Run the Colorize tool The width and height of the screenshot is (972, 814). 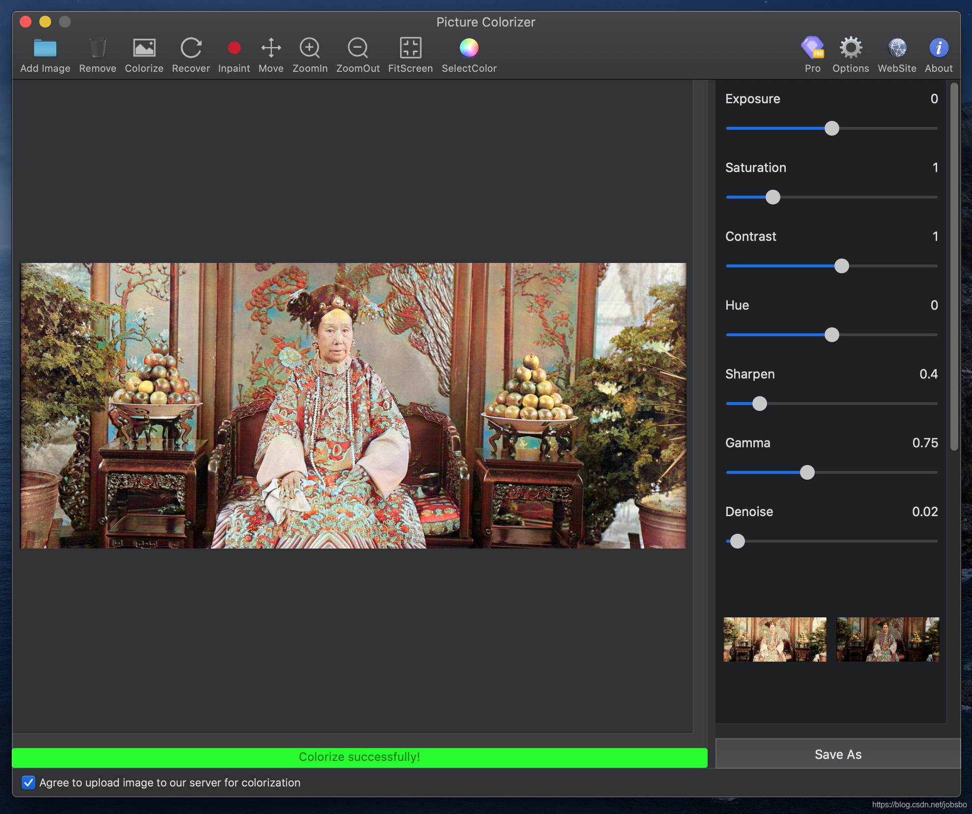click(144, 48)
